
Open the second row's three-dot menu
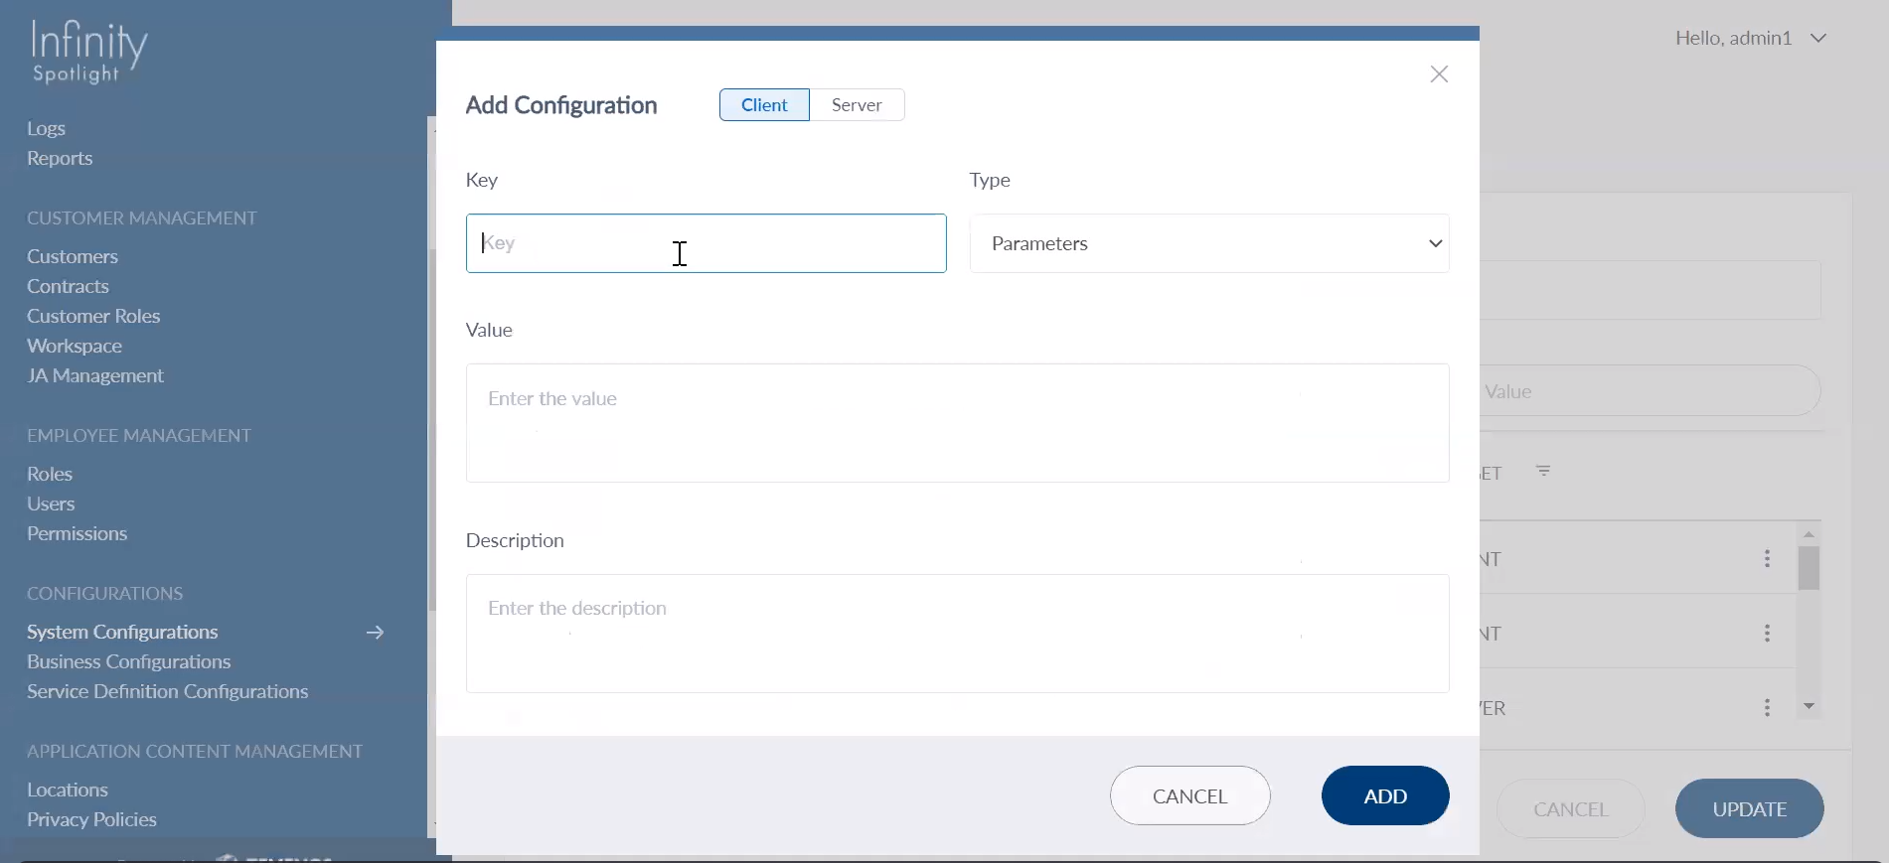click(1767, 634)
